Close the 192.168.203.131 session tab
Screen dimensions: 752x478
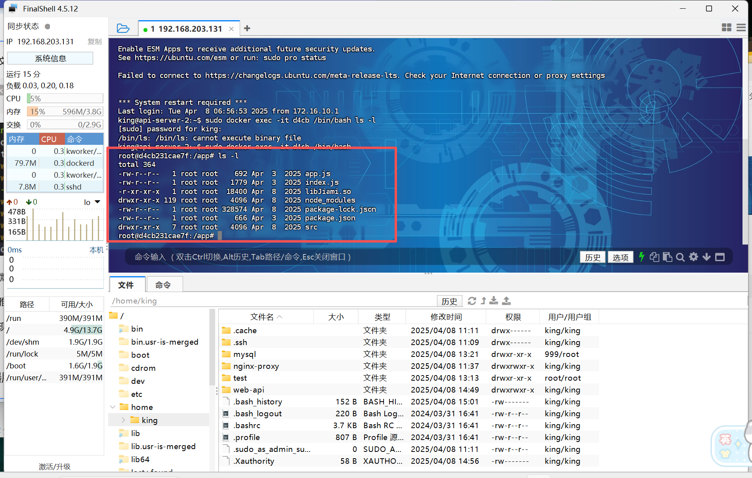[x=231, y=29]
